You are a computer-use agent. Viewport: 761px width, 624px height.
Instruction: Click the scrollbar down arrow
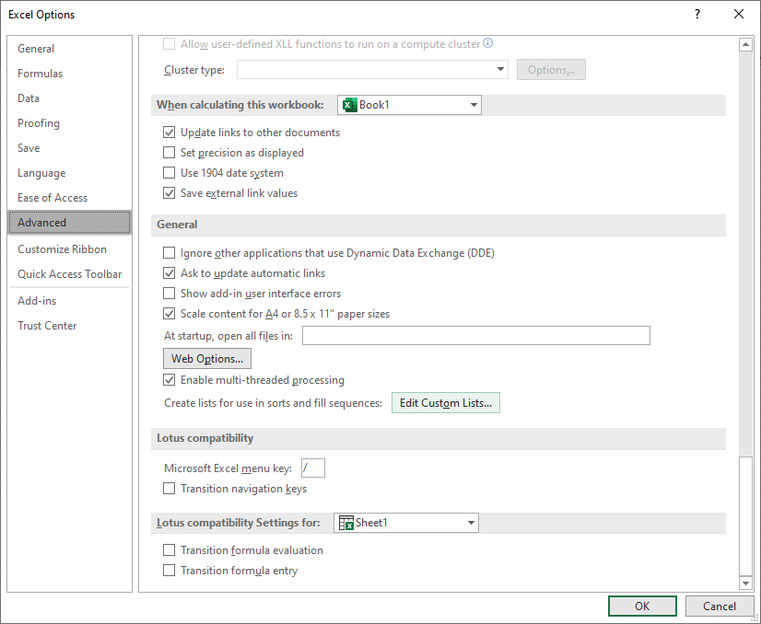click(x=745, y=583)
